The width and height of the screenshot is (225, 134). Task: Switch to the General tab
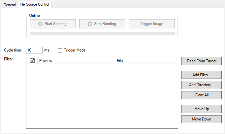(10, 5)
